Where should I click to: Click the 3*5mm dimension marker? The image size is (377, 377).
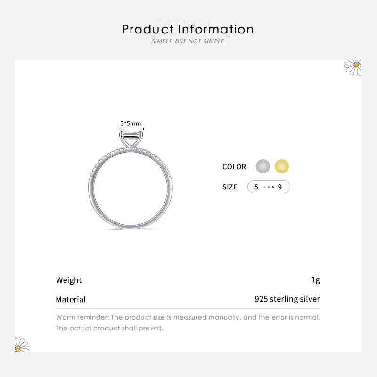click(131, 124)
